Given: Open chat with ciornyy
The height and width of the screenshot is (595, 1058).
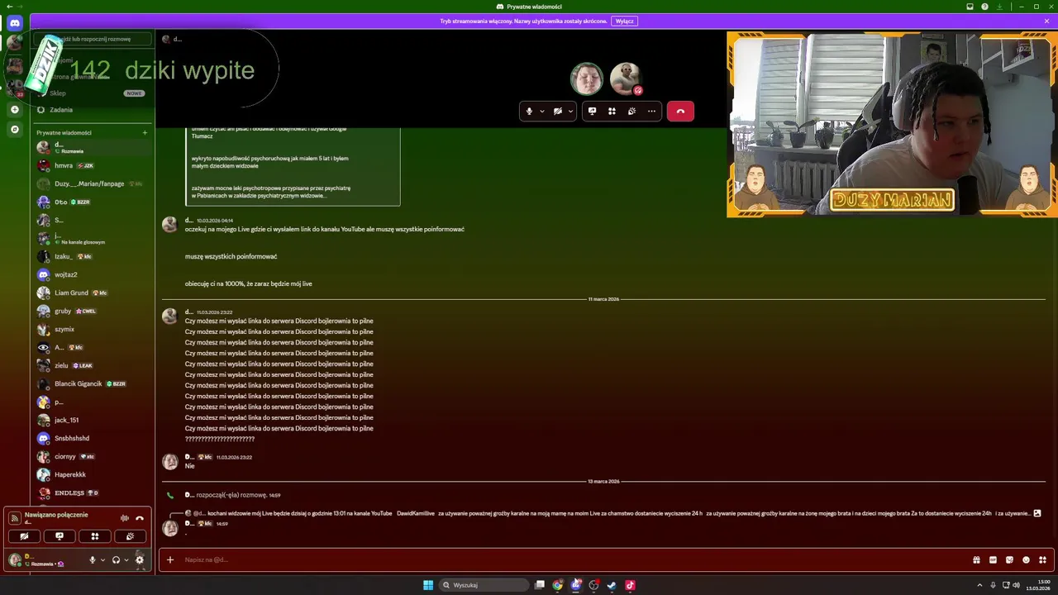Looking at the screenshot, I should point(93,456).
